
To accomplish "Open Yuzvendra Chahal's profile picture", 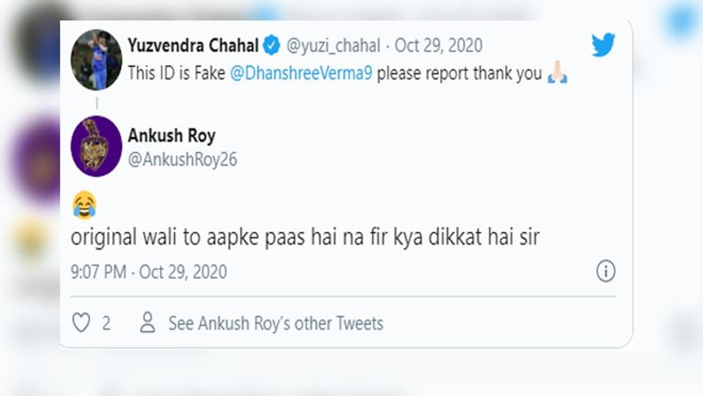I will pos(96,60).
